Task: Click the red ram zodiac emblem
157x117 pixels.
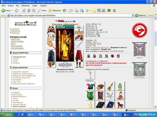Action: [x=139, y=30]
